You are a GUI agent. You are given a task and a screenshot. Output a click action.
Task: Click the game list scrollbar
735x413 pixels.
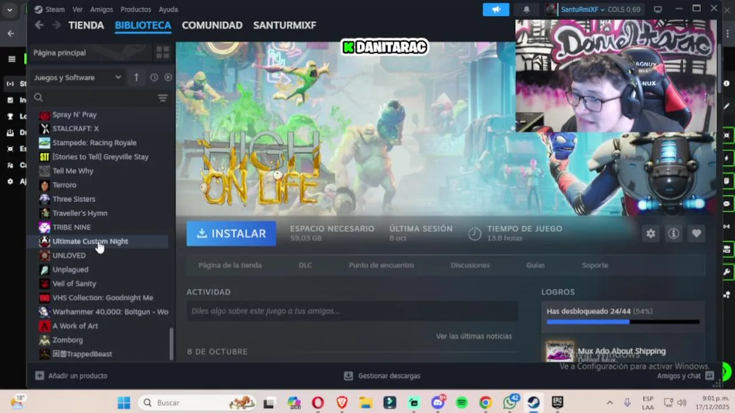click(171, 344)
